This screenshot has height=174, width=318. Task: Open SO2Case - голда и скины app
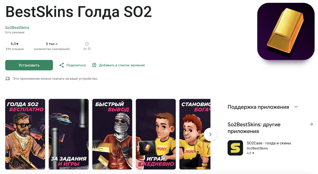269,143
